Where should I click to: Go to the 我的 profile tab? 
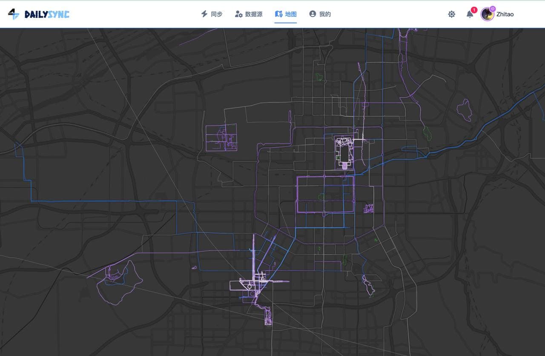(x=320, y=14)
